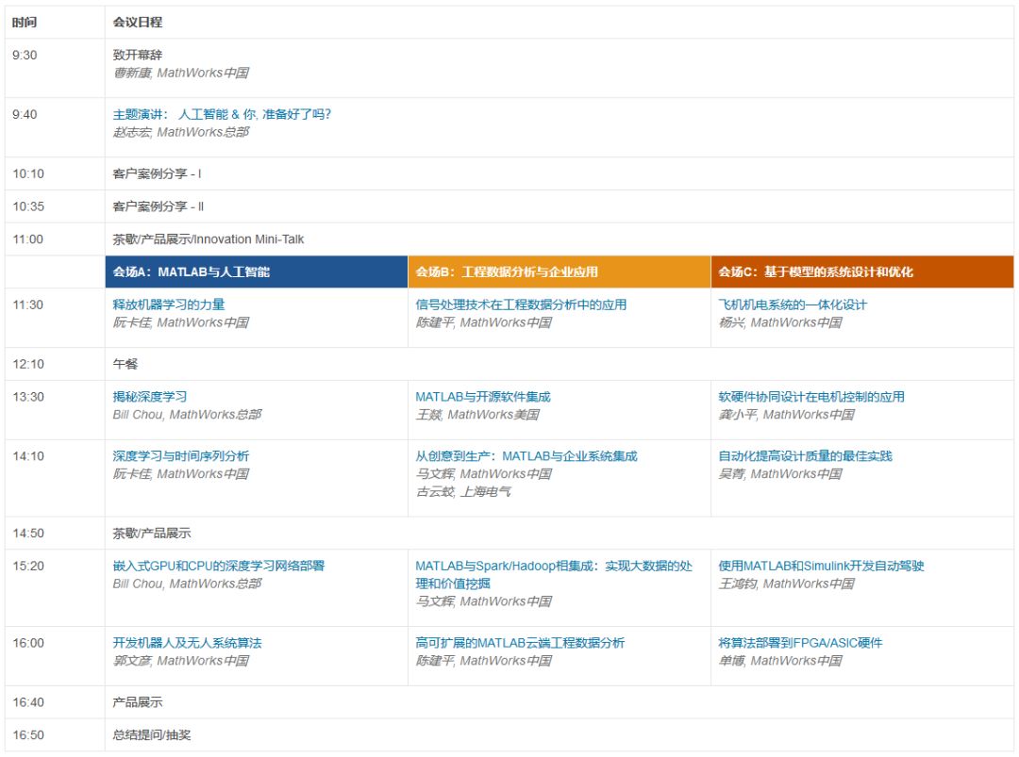Open the session "高可扩展的MATLAB云端工程数据分析"
The height and width of the screenshot is (757, 1019).
520,643
